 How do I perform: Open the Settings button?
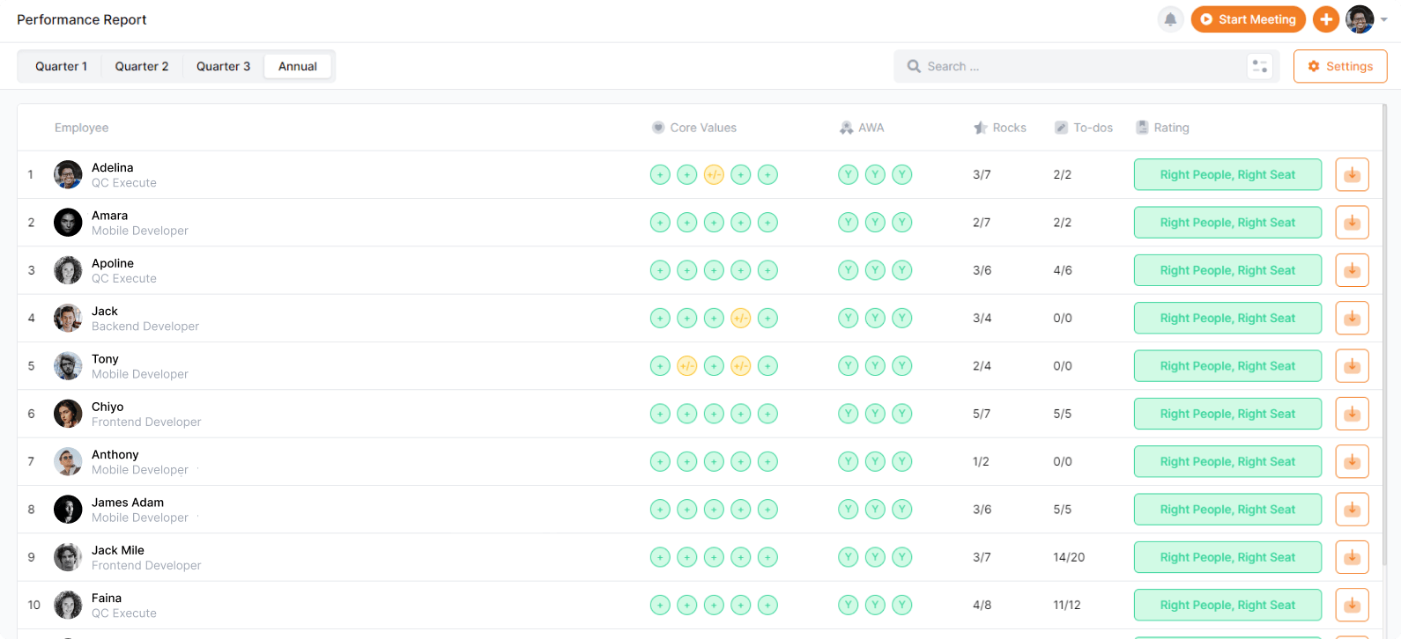(x=1339, y=66)
